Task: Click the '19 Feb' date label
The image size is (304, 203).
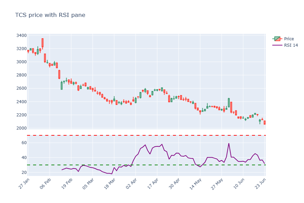Action: 67,184
